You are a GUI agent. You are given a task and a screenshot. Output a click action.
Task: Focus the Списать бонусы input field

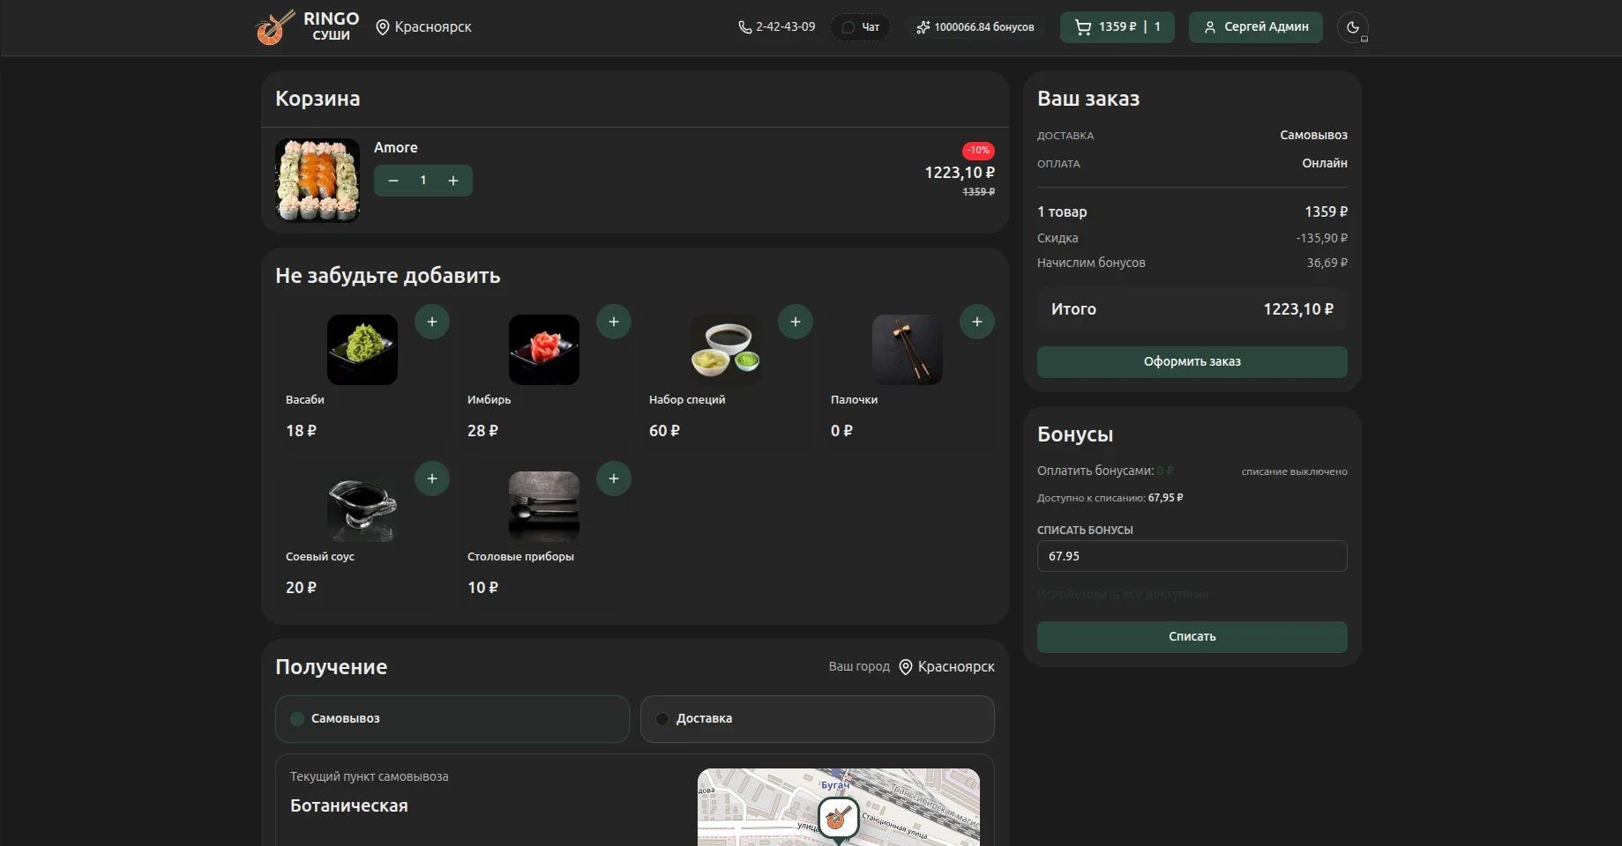(1192, 556)
